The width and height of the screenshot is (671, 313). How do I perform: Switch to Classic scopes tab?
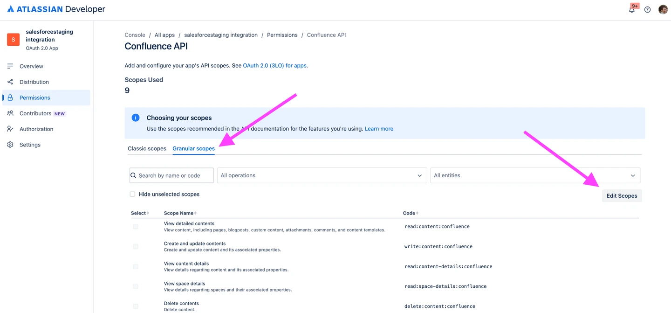point(147,148)
